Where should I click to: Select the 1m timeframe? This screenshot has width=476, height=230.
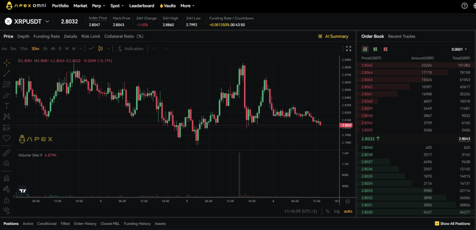point(4,48)
